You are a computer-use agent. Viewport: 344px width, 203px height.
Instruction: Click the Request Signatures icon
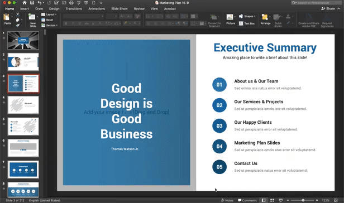(x=327, y=21)
